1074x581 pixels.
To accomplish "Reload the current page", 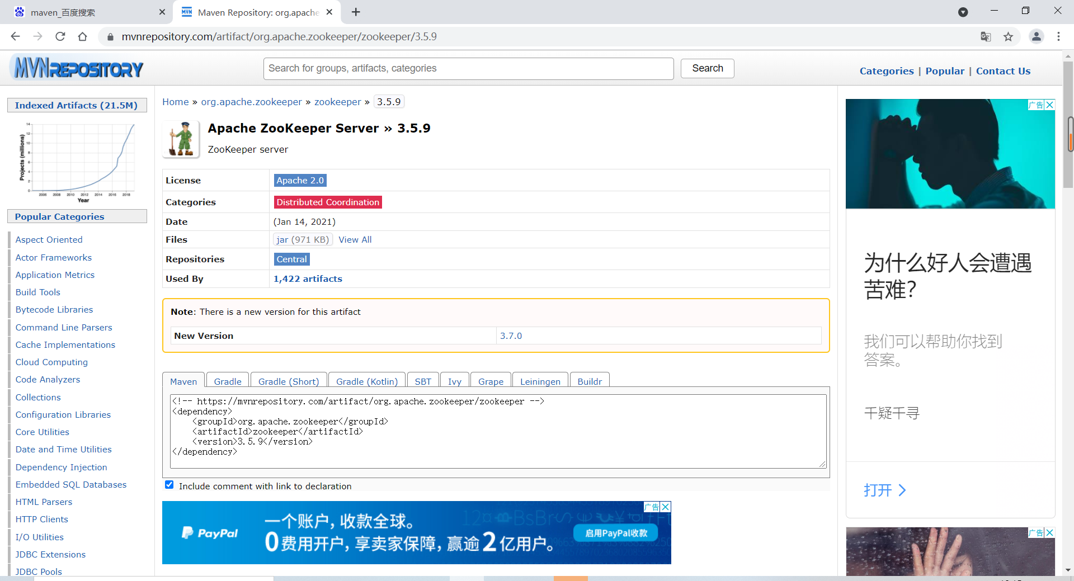I will tap(60, 36).
